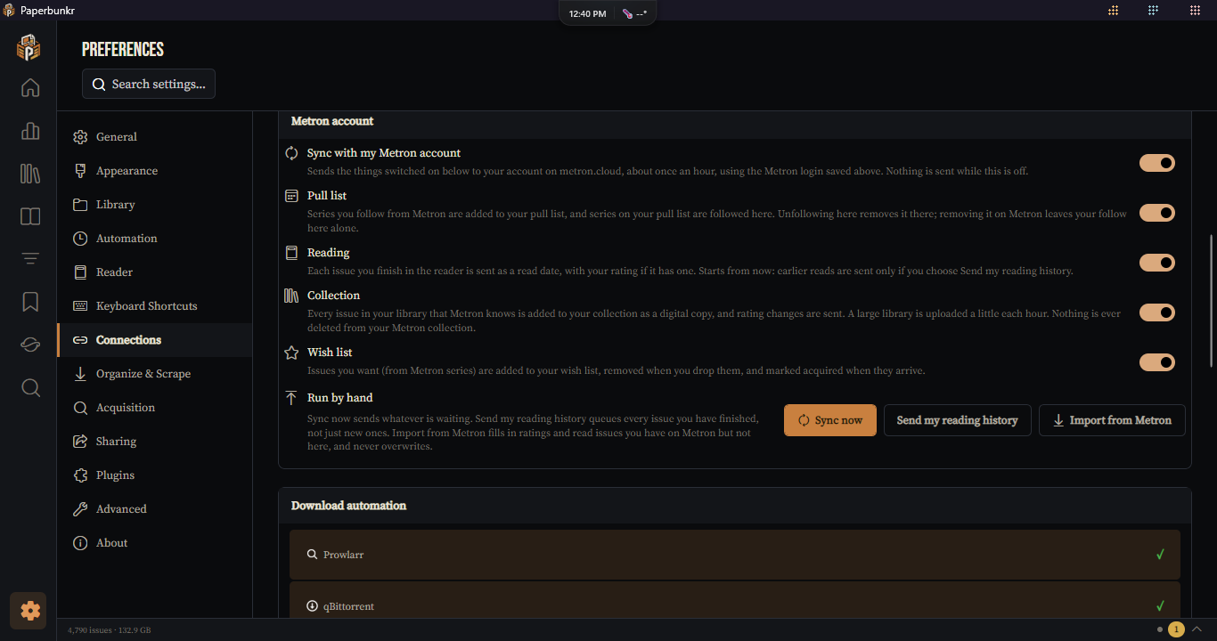
Task: Open Acquisition settings
Action: (x=154, y=408)
